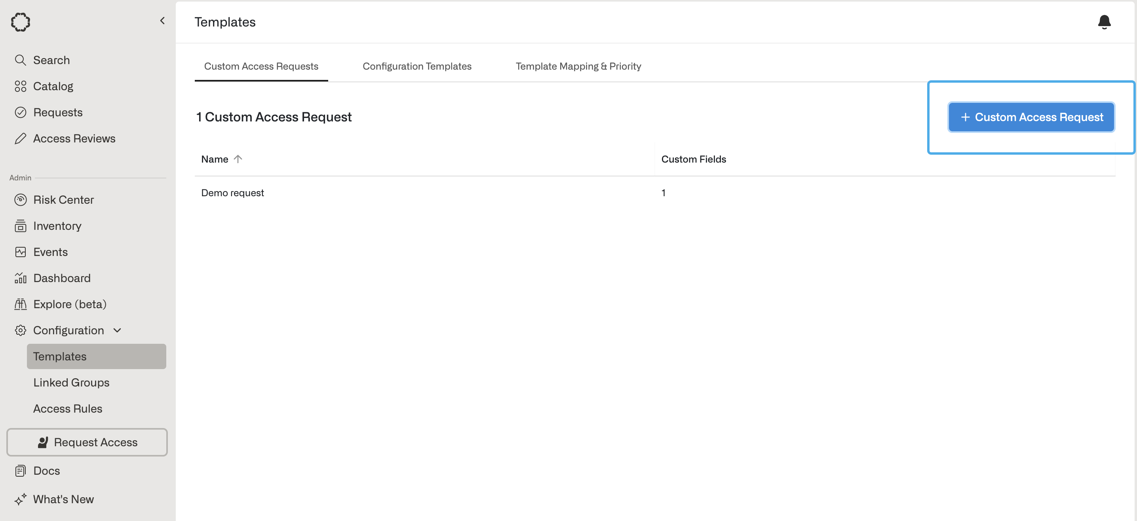Select the Custom Access Requests tab
Viewport: 1137px width, 521px height.
pyautogui.click(x=261, y=66)
